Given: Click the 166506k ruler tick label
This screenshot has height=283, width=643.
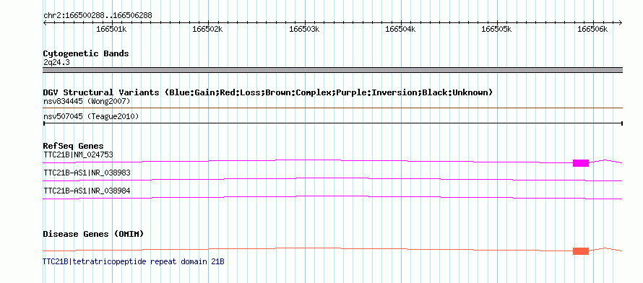Looking at the screenshot, I should point(592,30).
